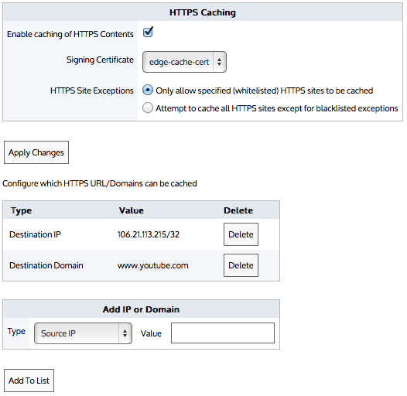407x396 pixels.
Task: Click the edge-cache-cert dropdown arrows
Action: point(219,62)
